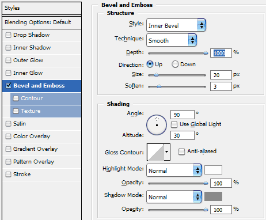
Task: Select Blending Options: Default entry
Action: (42, 22)
